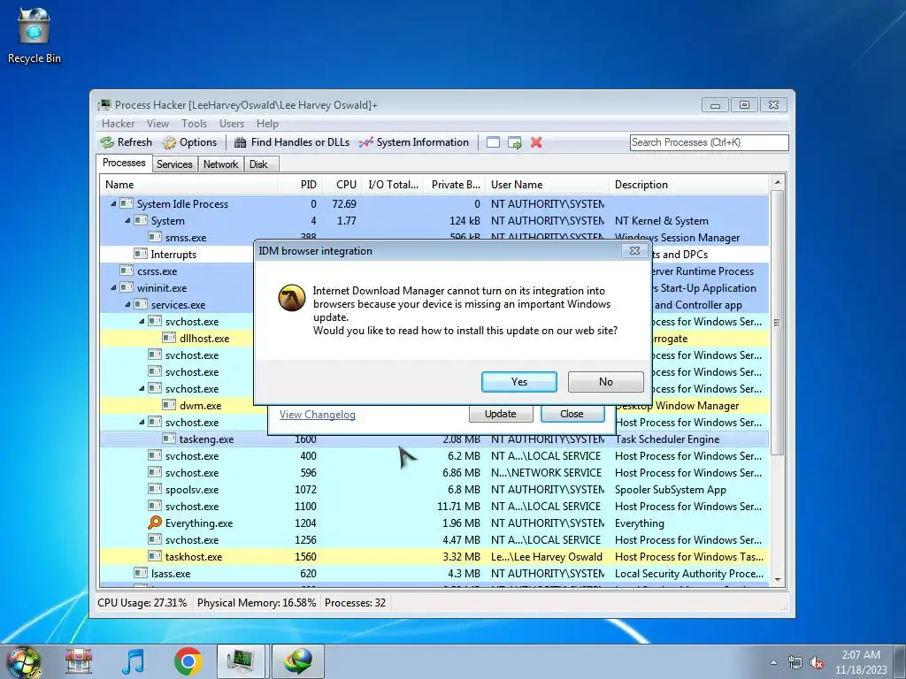The height and width of the screenshot is (679, 906).
Task: Click the find window toolbar icon
Action: [x=493, y=142]
